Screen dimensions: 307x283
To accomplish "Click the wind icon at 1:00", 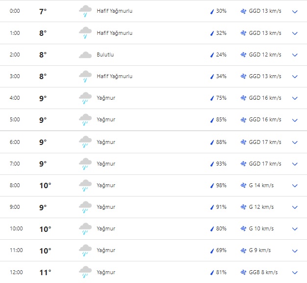I will (243, 33).
